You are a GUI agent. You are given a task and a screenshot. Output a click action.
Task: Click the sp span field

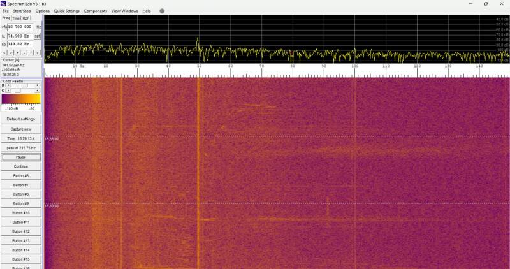(x=20, y=44)
